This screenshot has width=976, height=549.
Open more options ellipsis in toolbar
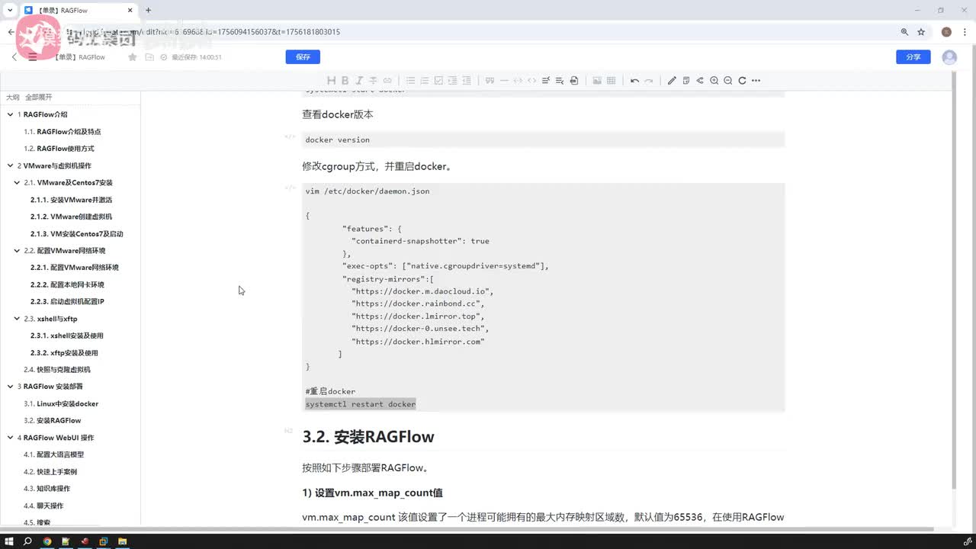pos(756,81)
